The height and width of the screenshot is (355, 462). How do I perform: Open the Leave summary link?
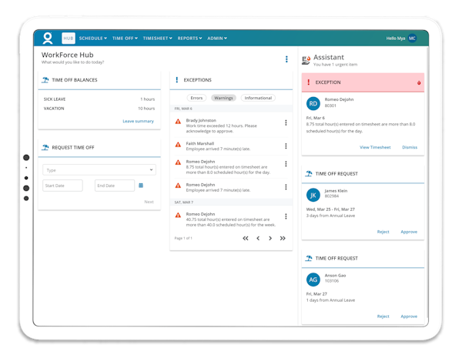click(x=138, y=121)
